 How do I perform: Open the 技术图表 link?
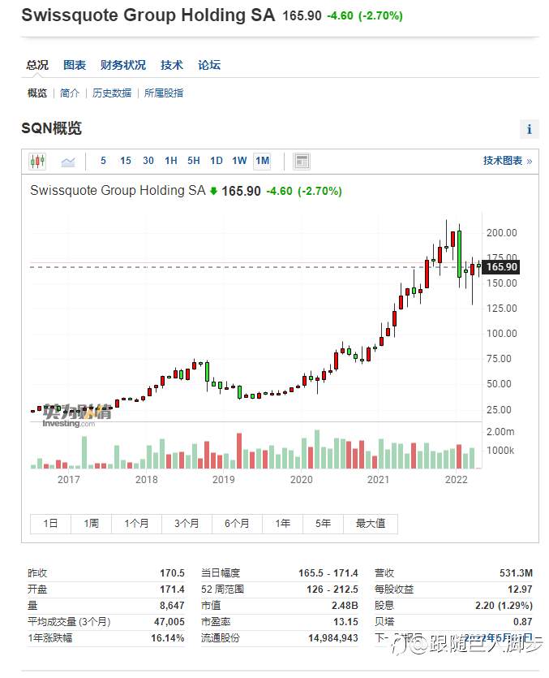[507, 161]
